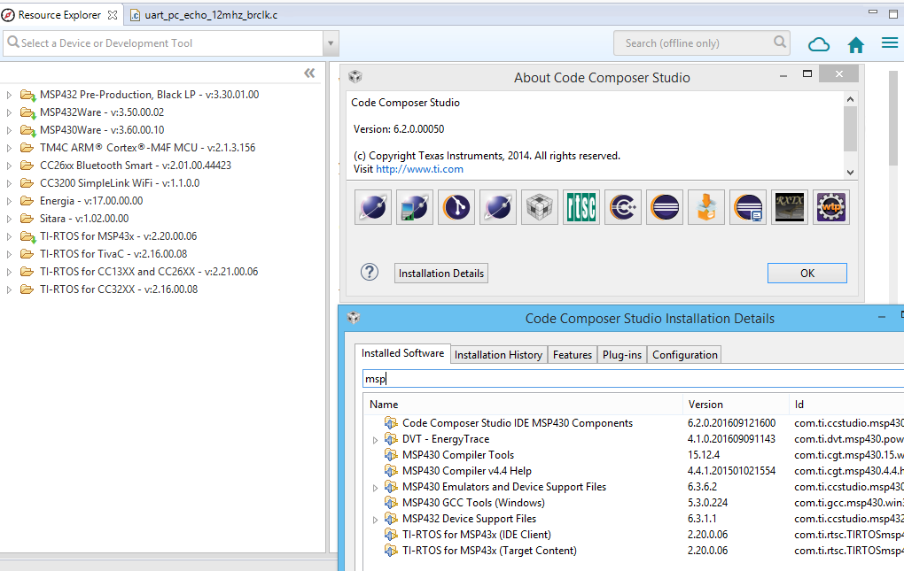
Task: Expand MSP432 Device Support Files row
Action: 375,520
